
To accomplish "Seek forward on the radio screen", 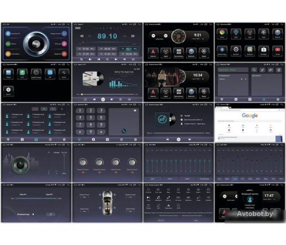I will tap(133, 36).
